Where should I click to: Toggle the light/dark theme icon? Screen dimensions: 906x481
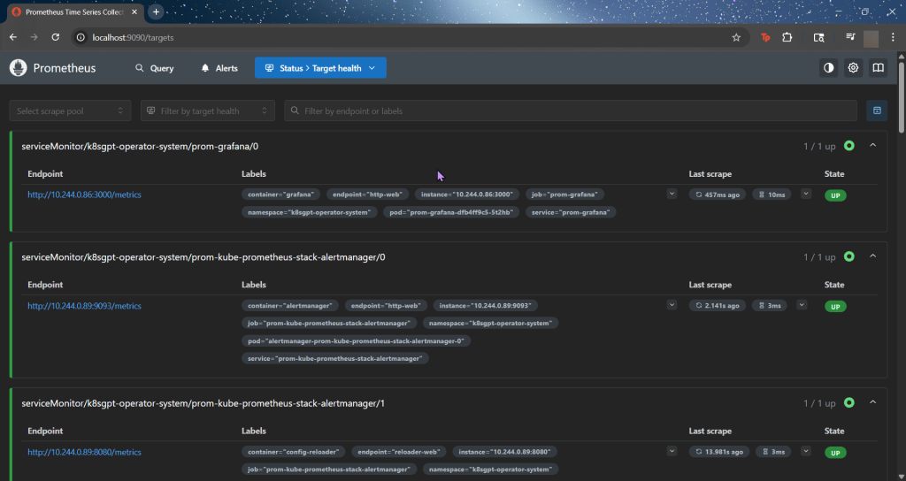[828, 68]
